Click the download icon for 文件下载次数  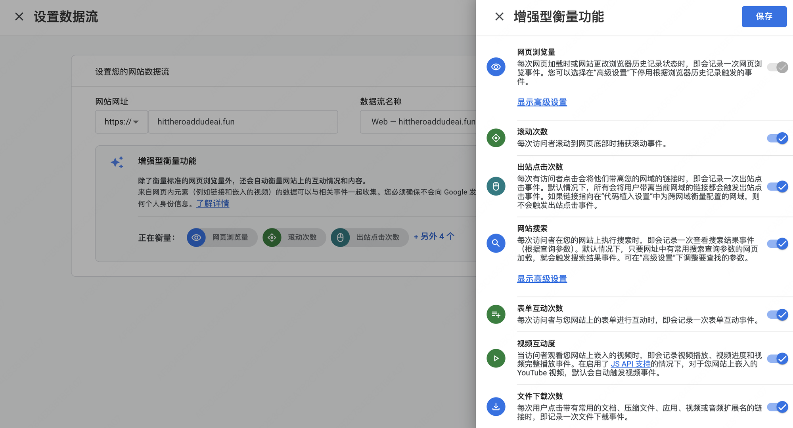click(496, 407)
